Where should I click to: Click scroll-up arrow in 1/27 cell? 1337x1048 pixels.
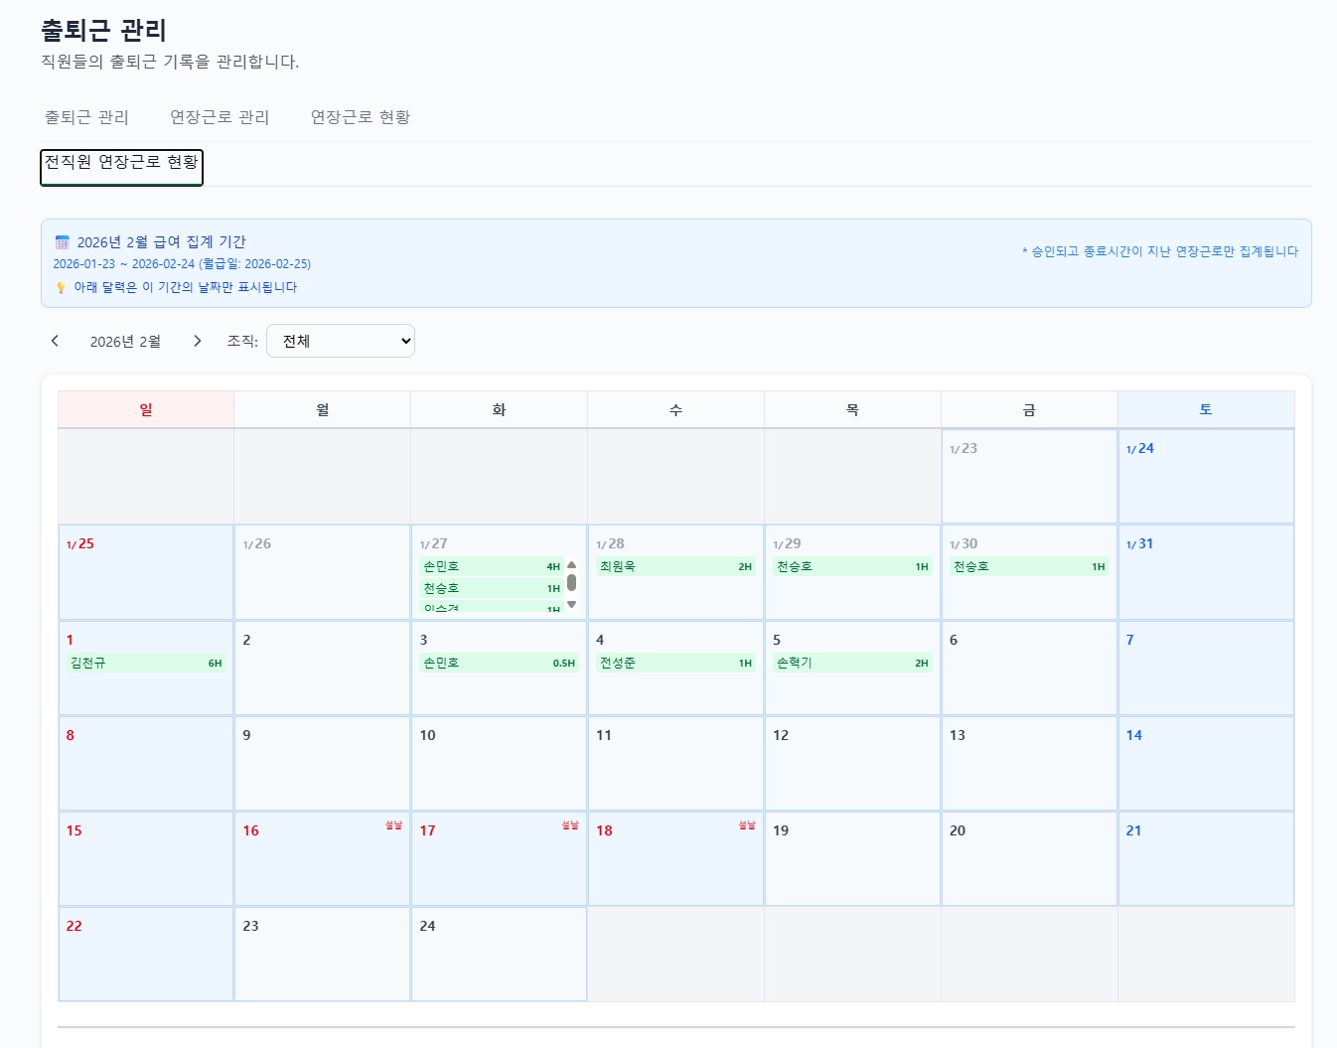click(571, 565)
